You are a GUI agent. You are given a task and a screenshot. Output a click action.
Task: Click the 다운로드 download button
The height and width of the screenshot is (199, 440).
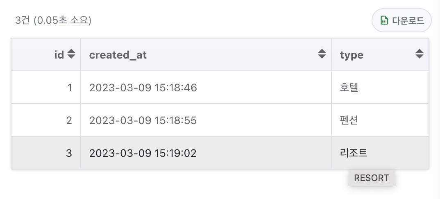click(x=401, y=20)
